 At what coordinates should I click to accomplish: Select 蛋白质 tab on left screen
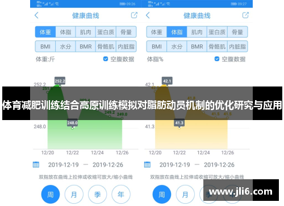pos(106,32)
